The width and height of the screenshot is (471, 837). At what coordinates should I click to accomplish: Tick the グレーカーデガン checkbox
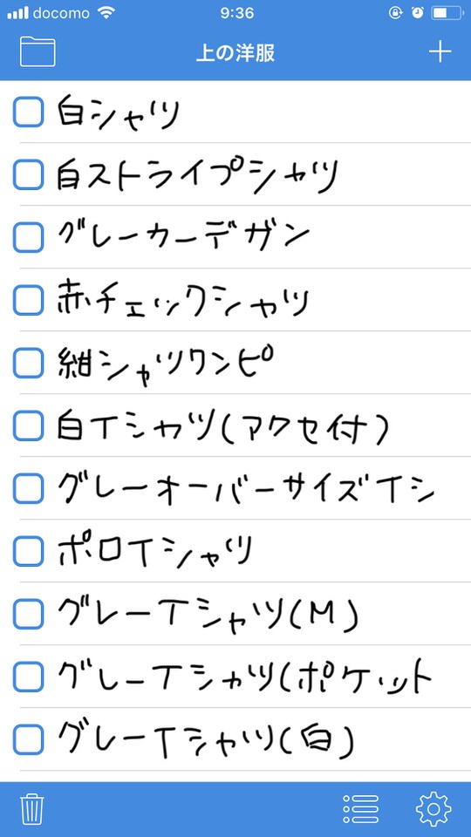(28, 237)
